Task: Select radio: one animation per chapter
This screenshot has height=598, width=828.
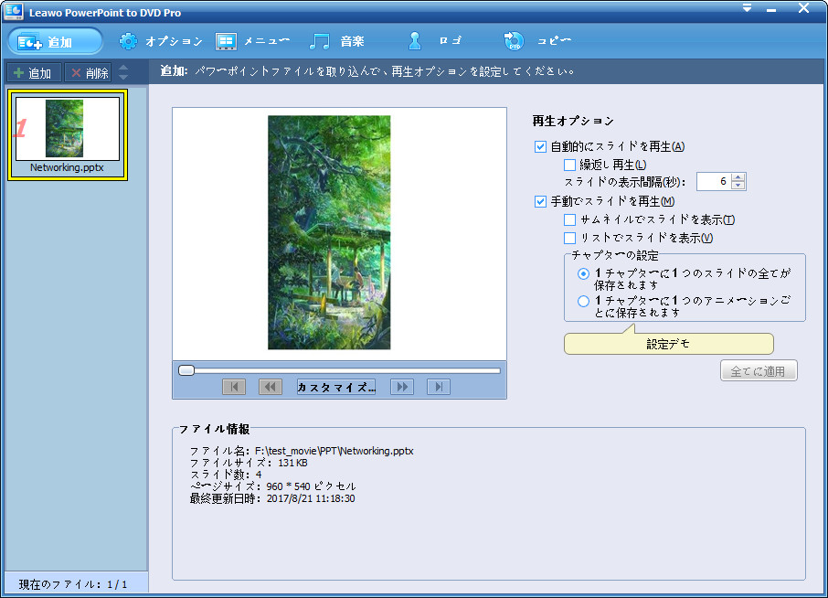Action: [583, 301]
